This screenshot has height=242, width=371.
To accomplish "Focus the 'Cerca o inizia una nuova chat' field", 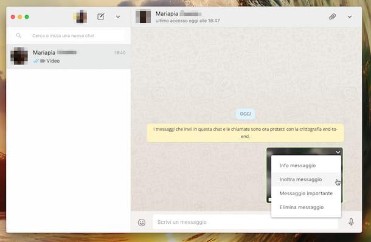I will coord(68,35).
